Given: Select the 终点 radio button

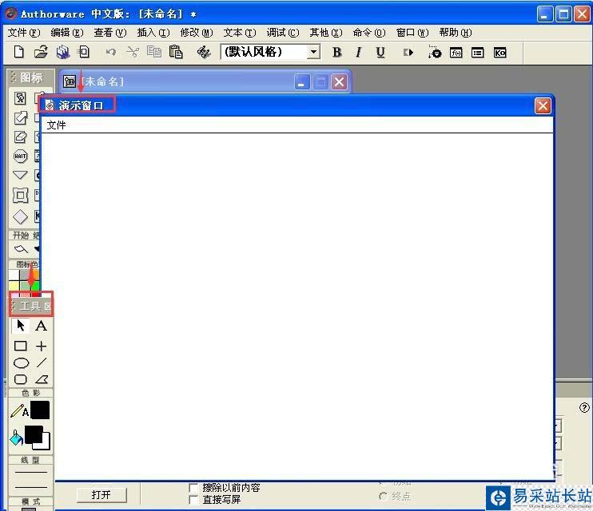Looking at the screenshot, I should (x=383, y=497).
